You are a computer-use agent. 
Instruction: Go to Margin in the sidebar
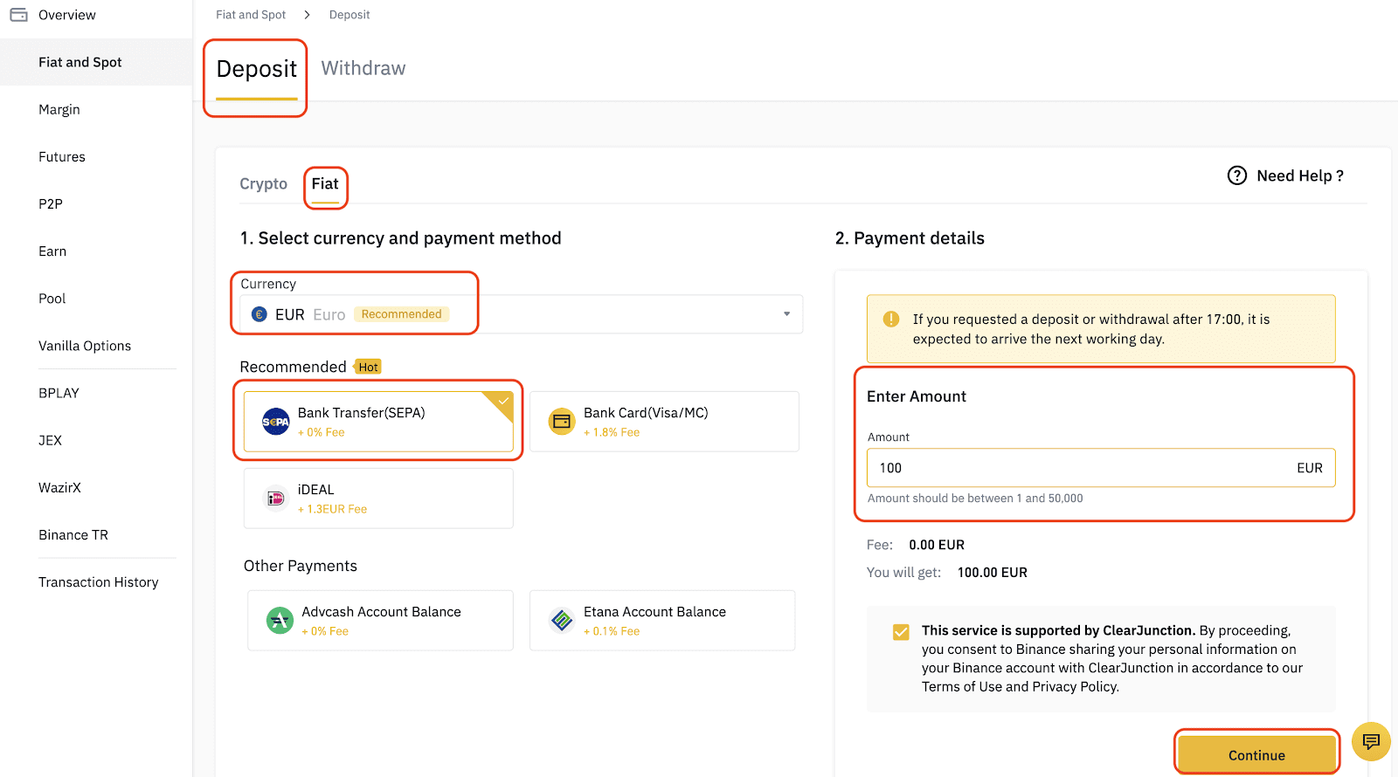click(59, 109)
